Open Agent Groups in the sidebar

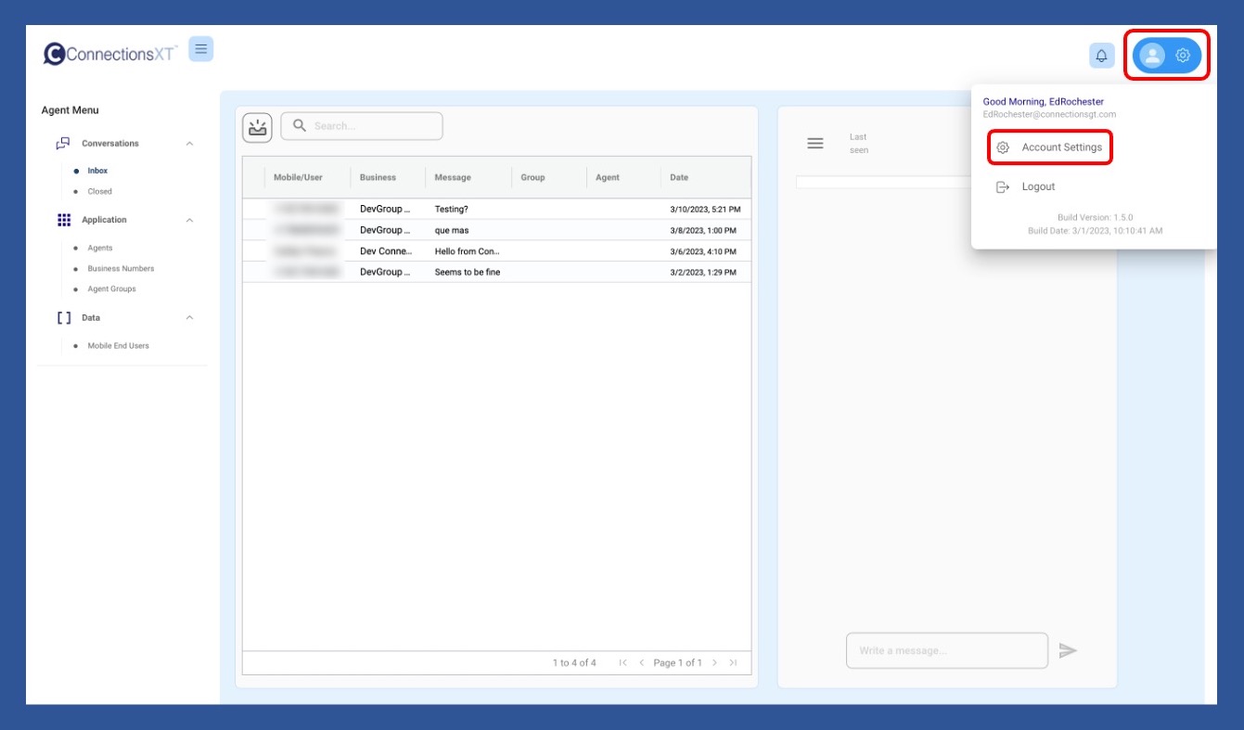111,289
